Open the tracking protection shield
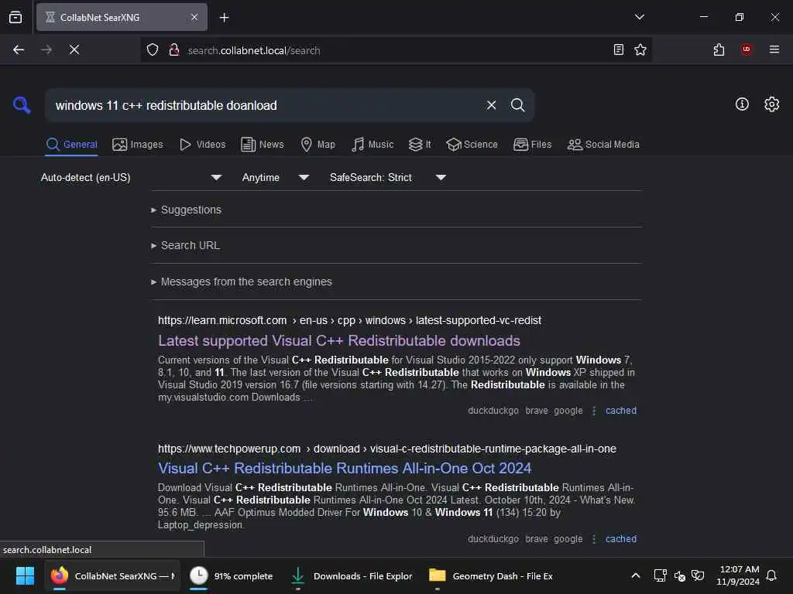 click(153, 49)
